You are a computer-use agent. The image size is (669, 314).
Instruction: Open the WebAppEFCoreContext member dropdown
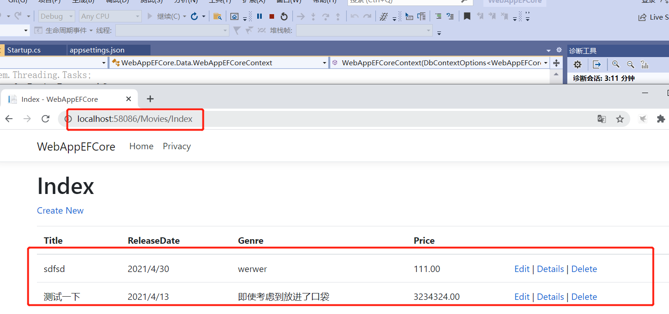440,63
